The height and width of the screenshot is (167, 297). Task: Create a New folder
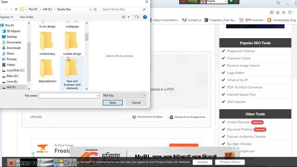coord(27,17)
